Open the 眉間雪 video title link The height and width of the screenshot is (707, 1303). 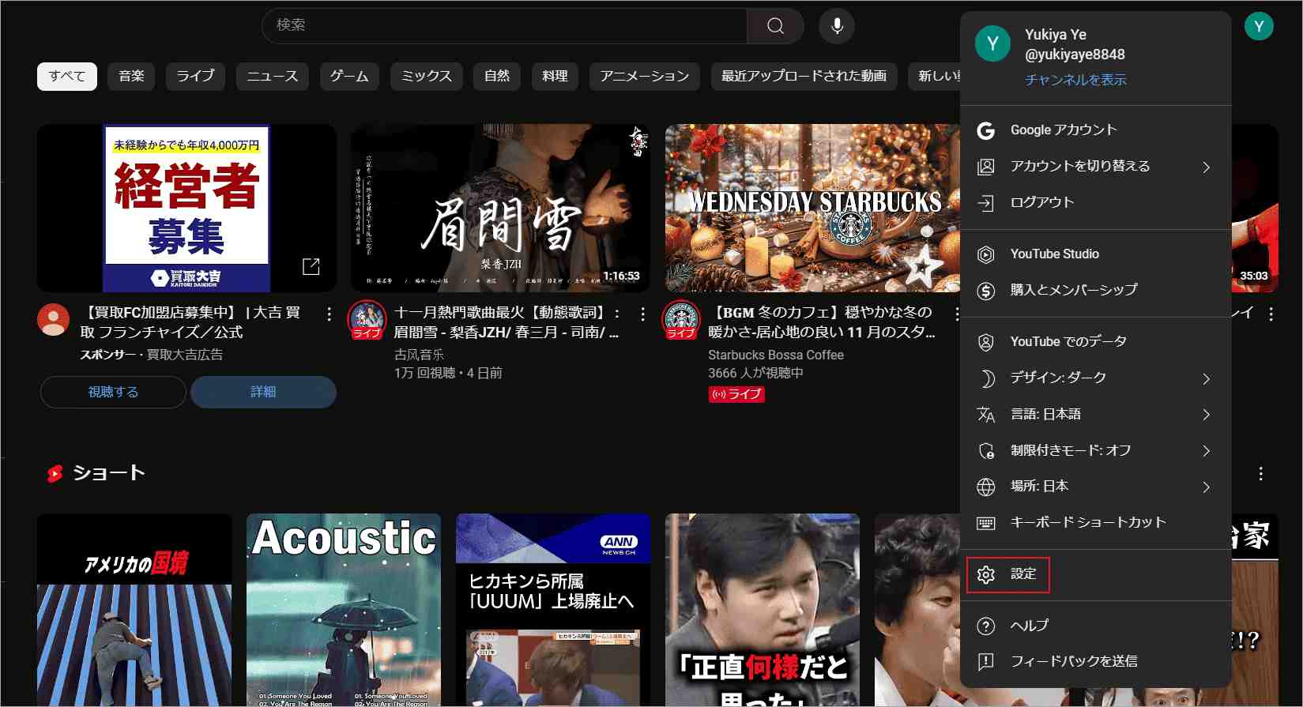(507, 323)
